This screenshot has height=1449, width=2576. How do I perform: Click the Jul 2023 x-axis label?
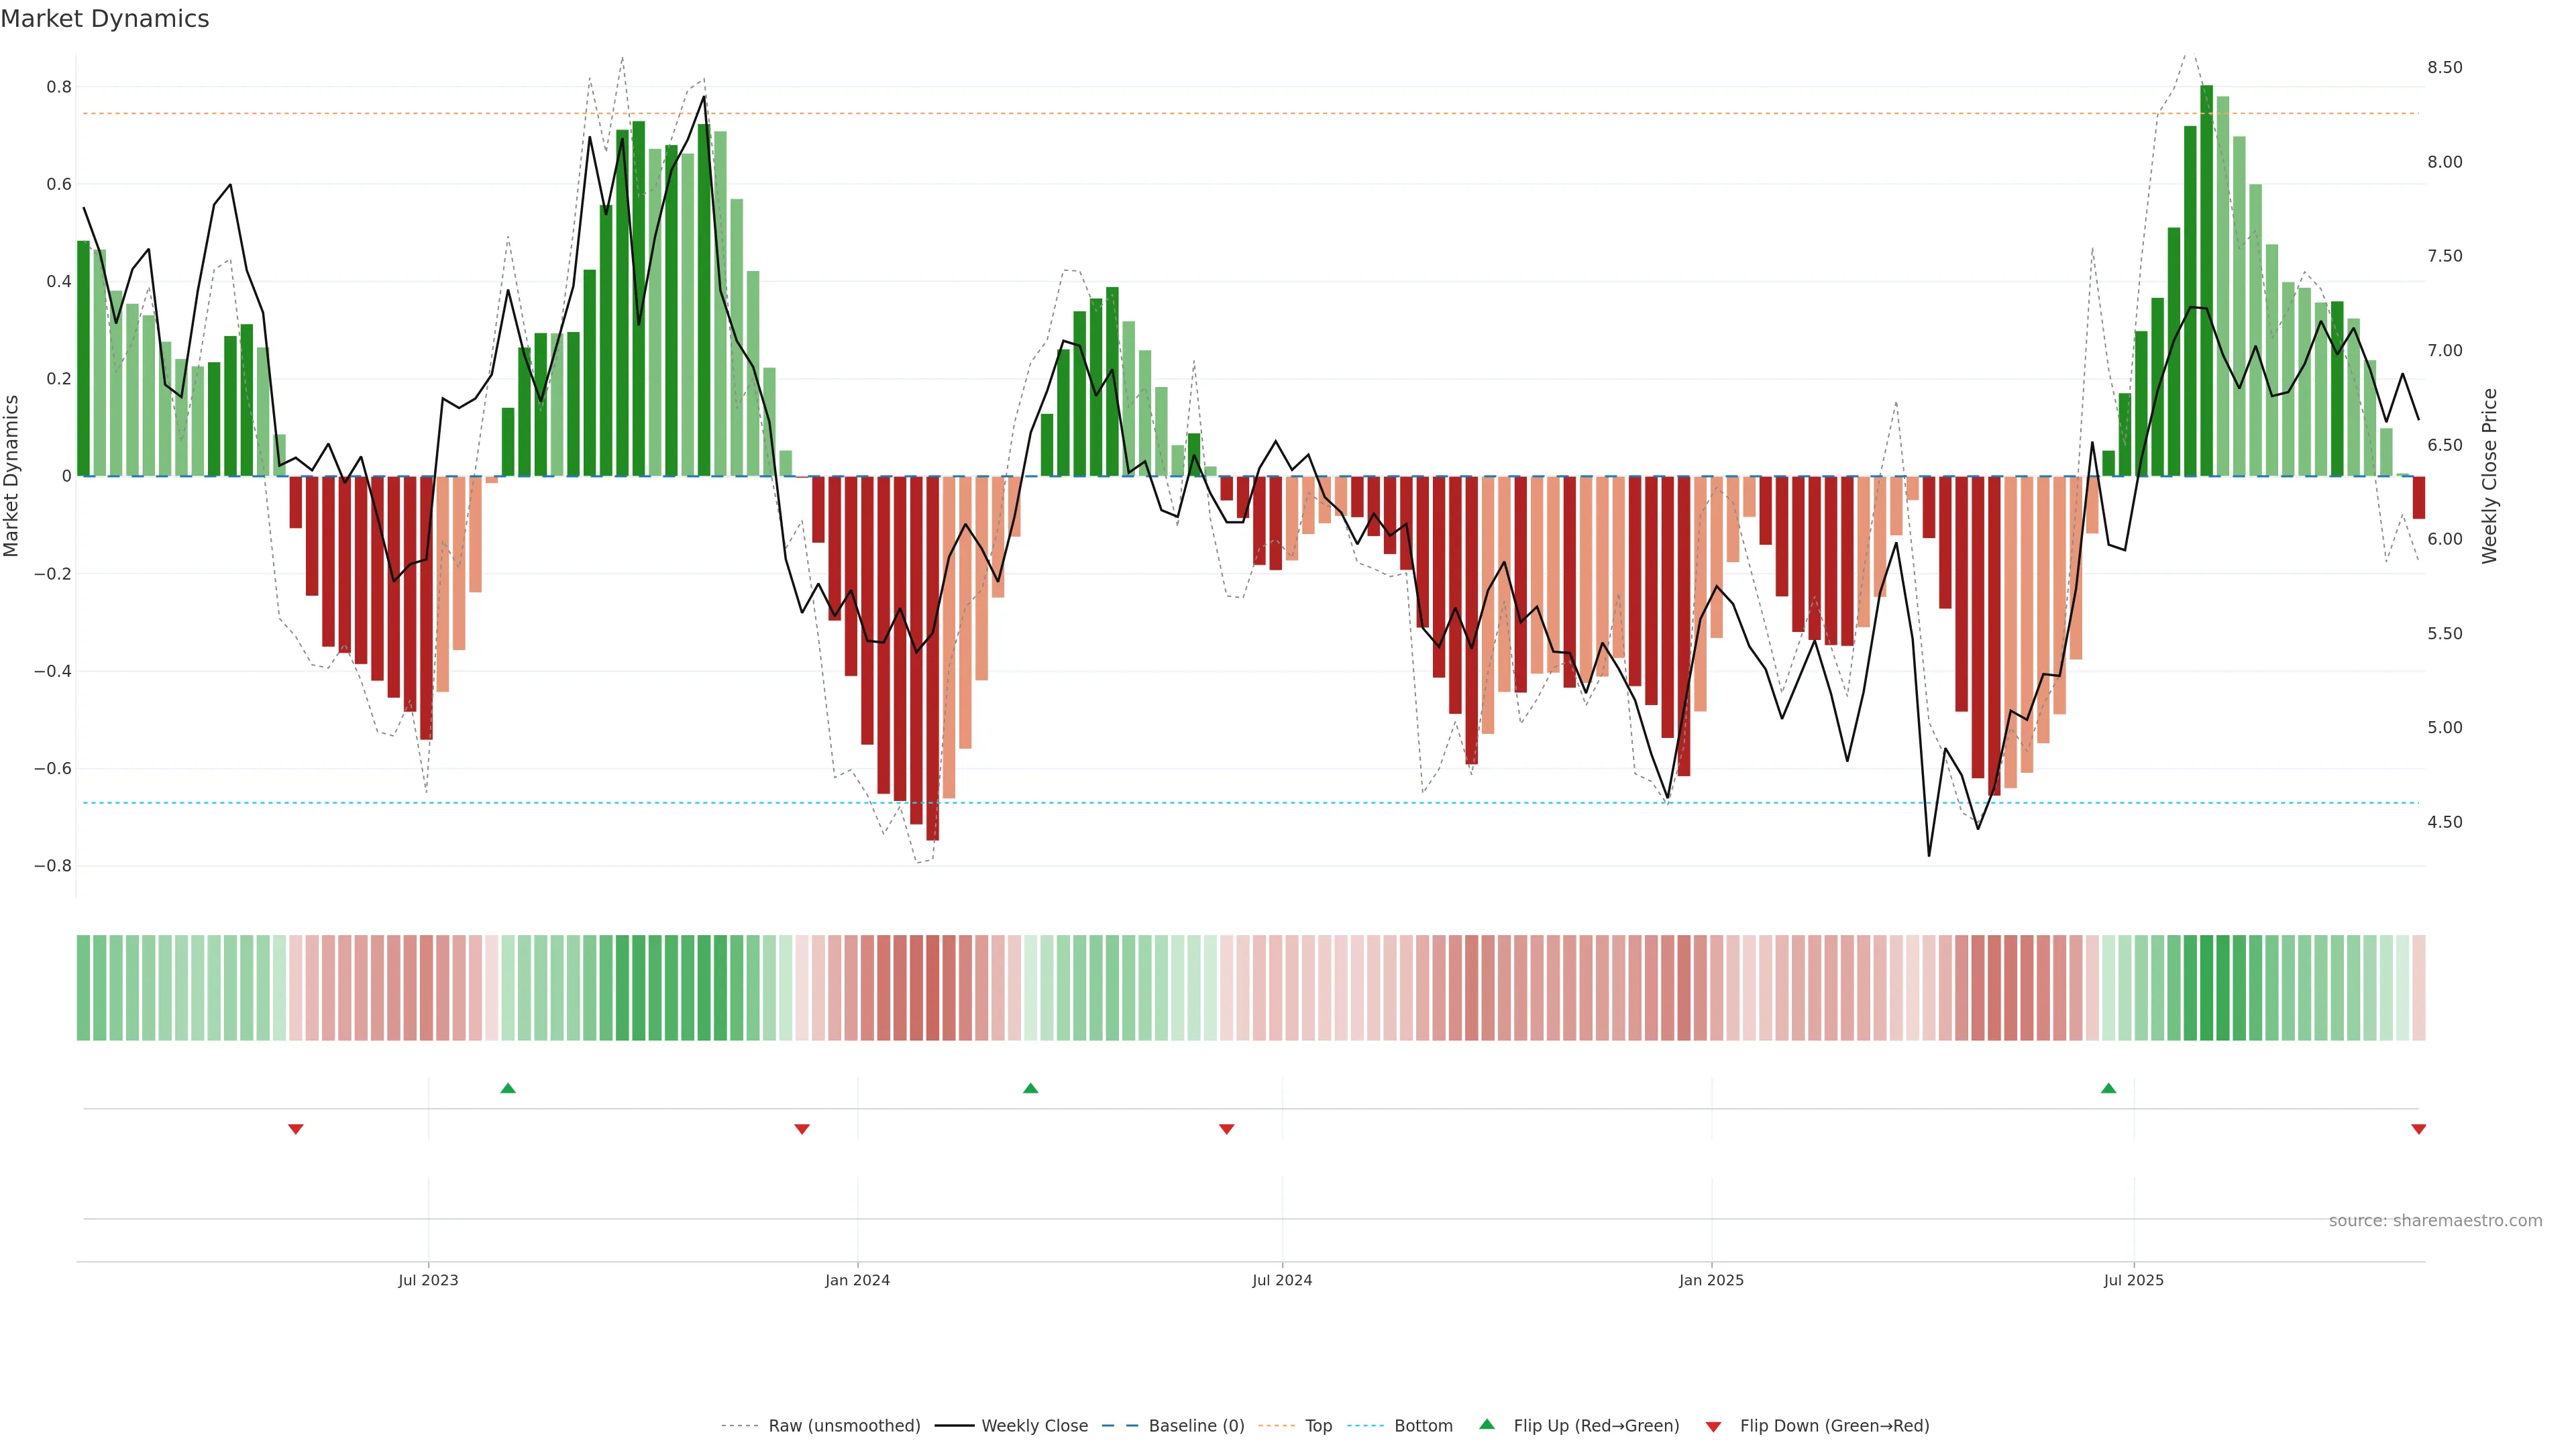coord(428,1280)
